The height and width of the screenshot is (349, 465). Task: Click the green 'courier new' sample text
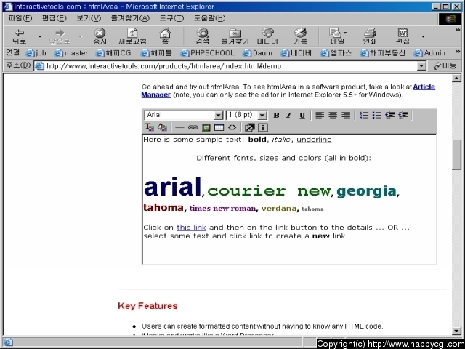(269, 191)
